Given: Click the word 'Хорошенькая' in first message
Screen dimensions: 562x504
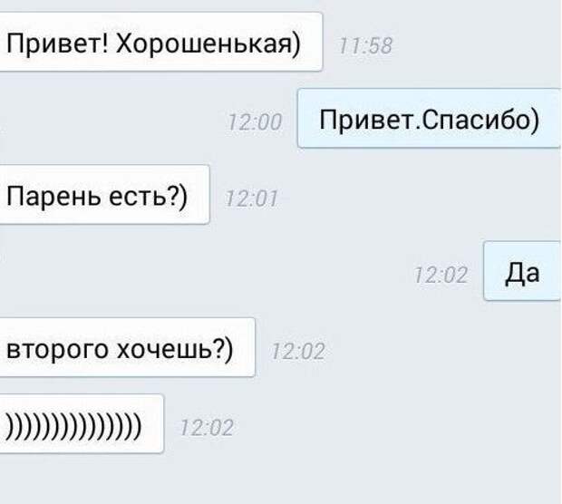Looking at the screenshot, I should point(204,44).
